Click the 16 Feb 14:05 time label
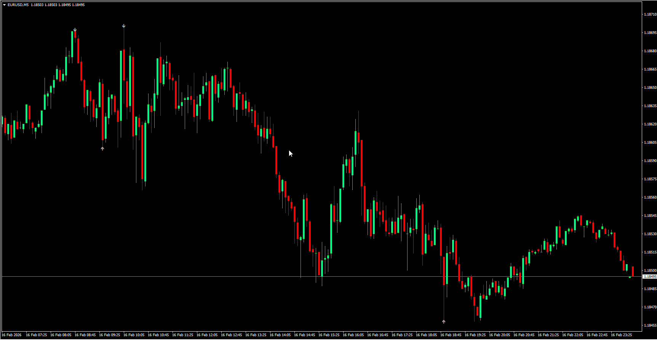 click(x=280, y=335)
